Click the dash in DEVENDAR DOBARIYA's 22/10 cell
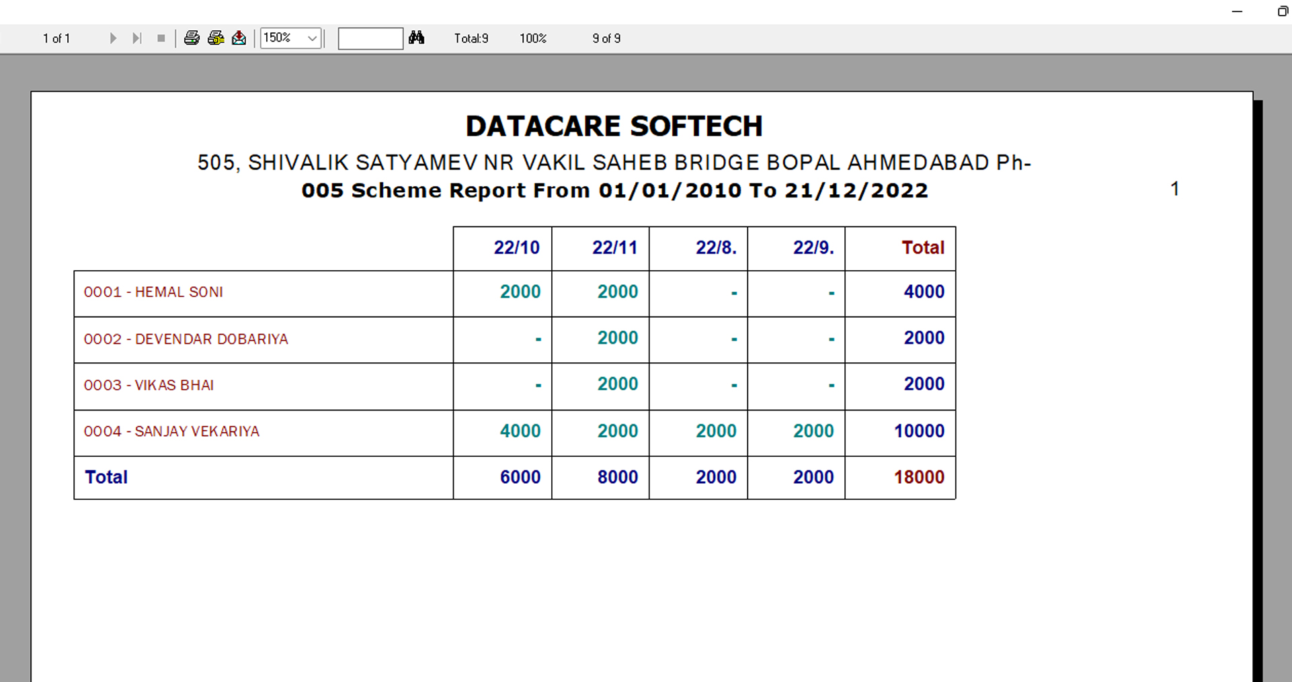 [538, 339]
